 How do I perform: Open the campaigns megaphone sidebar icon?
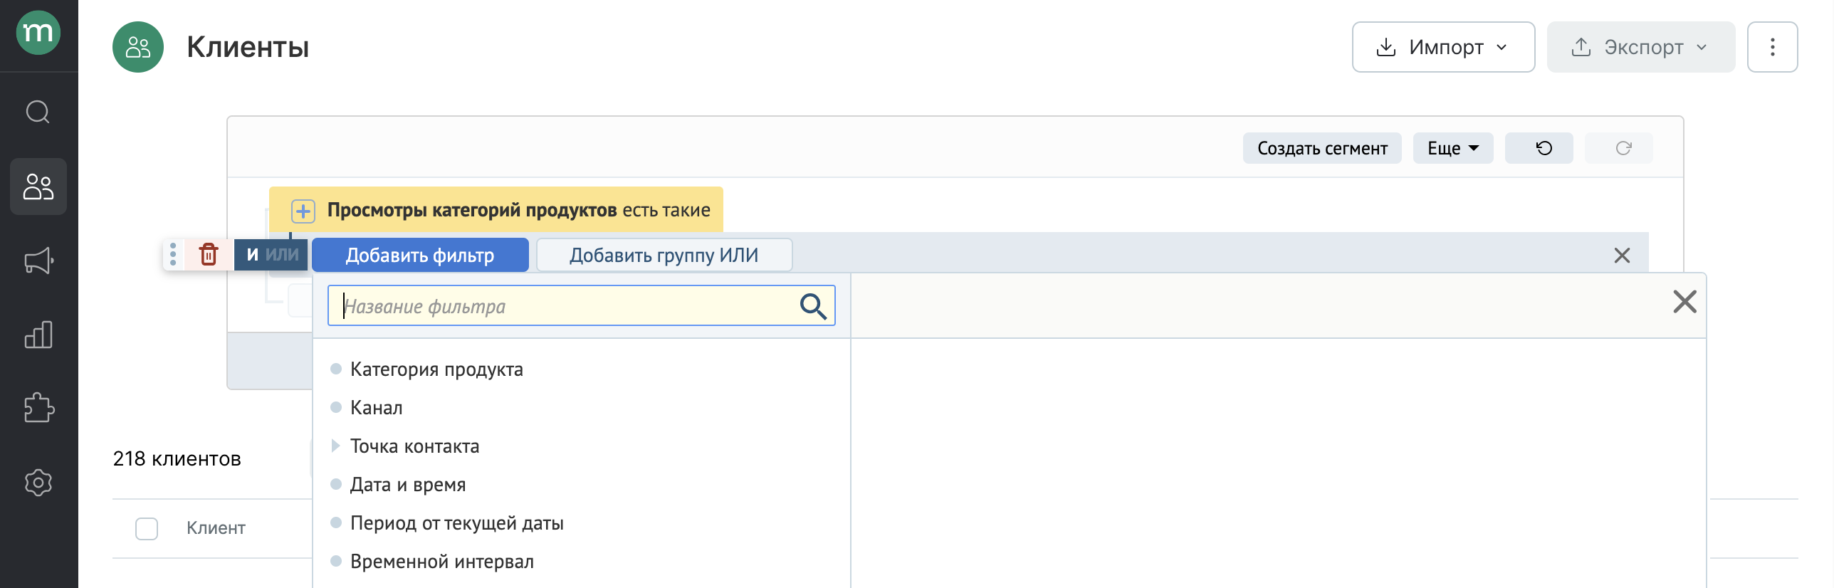point(38,261)
